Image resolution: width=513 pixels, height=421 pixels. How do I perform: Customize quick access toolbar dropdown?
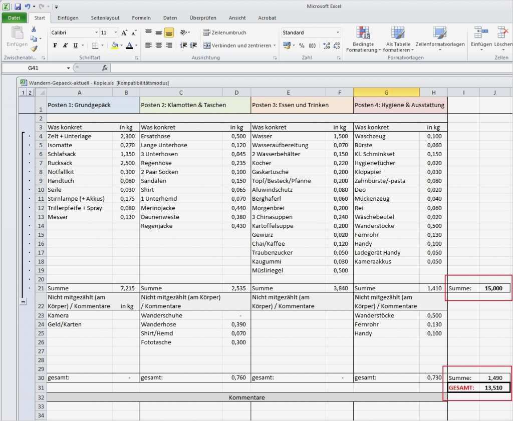click(56, 7)
